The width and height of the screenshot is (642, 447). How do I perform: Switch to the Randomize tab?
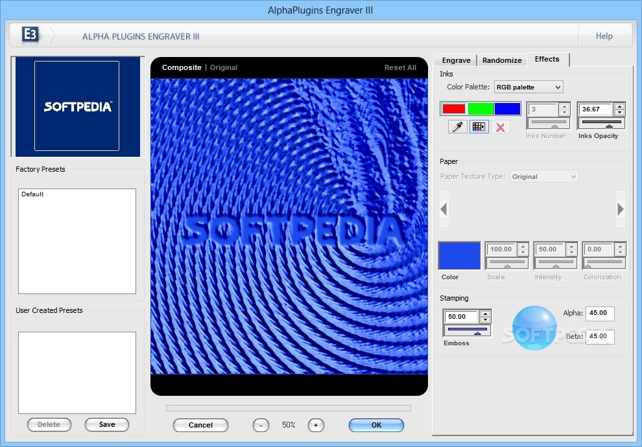tap(501, 60)
